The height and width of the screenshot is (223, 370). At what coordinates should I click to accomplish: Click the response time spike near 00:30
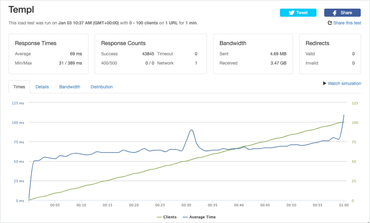pos(192,130)
